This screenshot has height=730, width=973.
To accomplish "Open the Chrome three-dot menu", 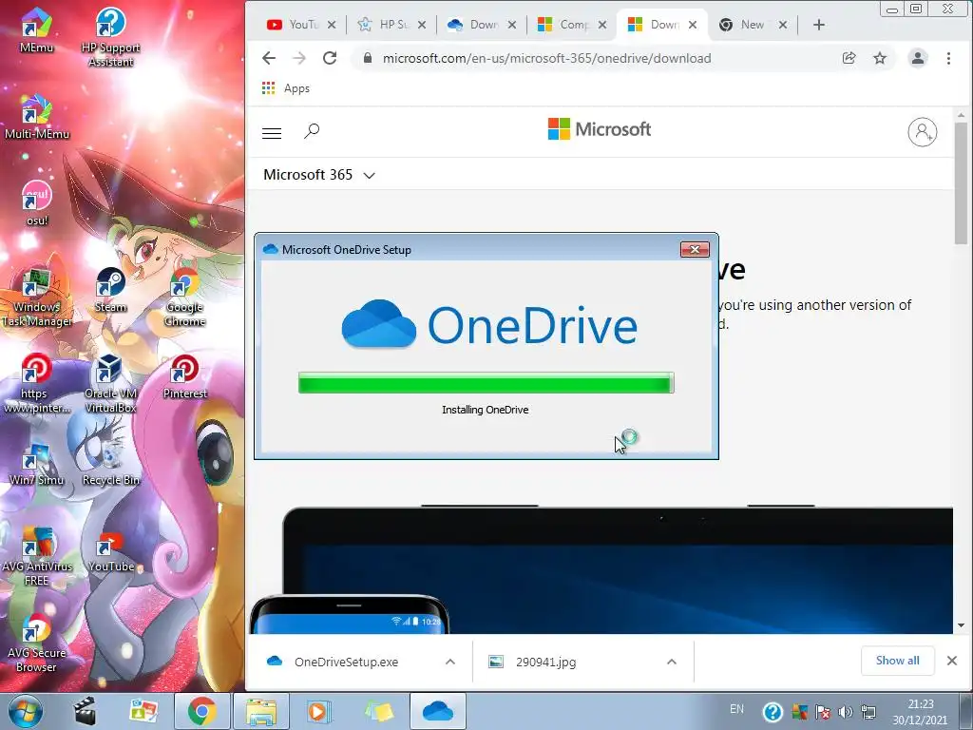I will [x=948, y=58].
